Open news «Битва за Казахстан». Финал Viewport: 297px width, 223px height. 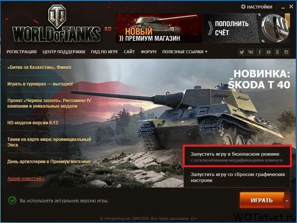pos(40,67)
